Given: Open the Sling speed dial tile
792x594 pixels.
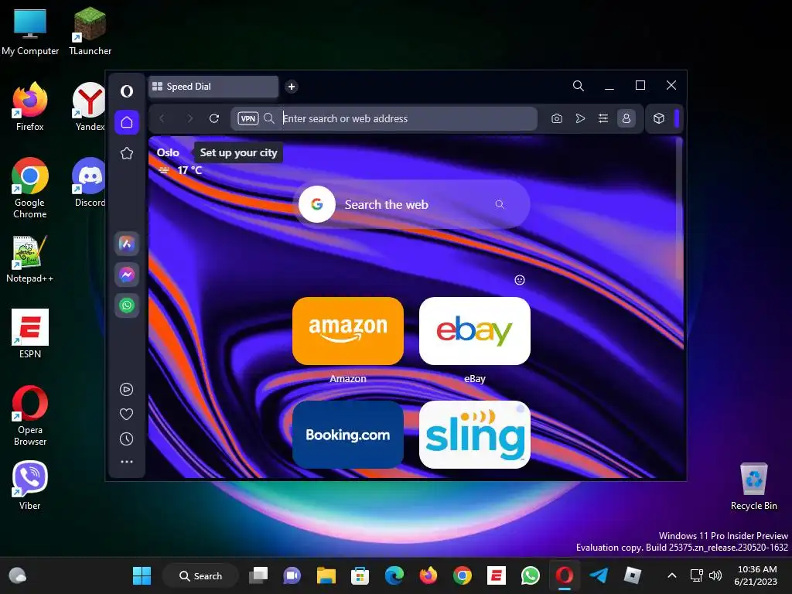Looking at the screenshot, I should coord(475,435).
